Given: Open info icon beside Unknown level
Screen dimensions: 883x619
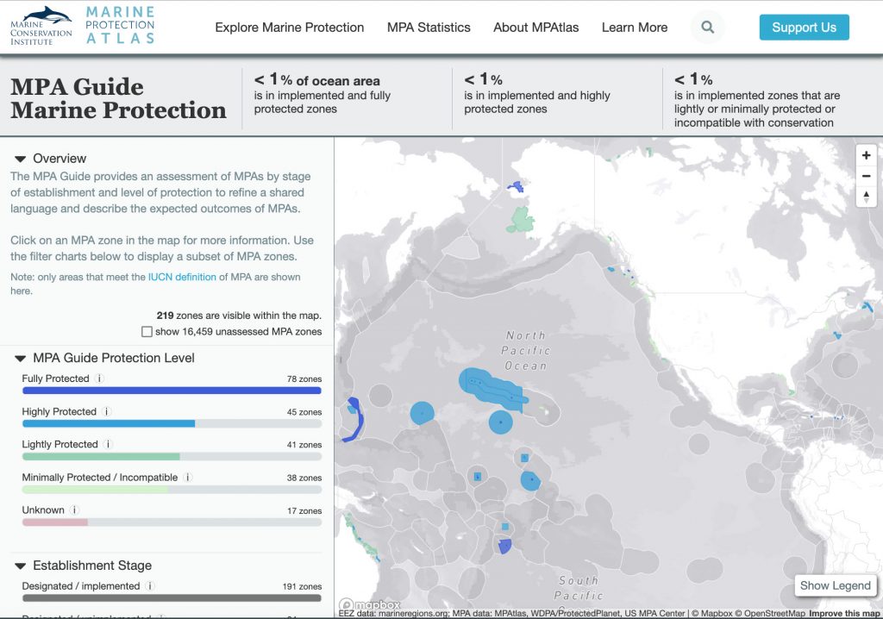Looking at the screenshot, I should pyautogui.click(x=74, y=510).
